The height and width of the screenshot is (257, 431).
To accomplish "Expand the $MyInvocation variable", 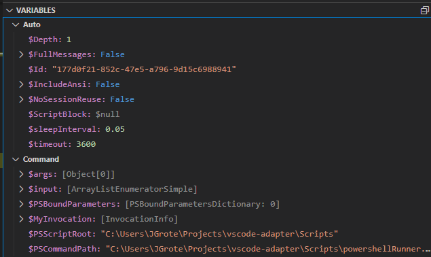I will pyautogui.click(x=21, y=219).
